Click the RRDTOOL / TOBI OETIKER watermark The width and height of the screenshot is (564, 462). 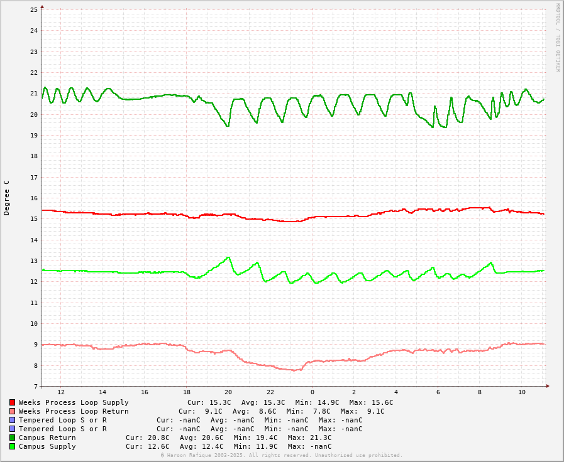point(557,38)
